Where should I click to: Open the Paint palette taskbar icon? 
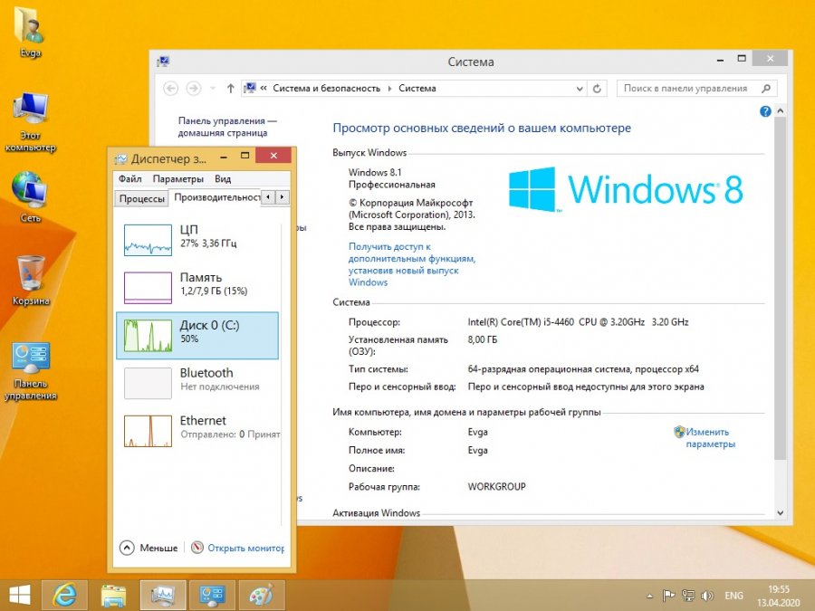[x=261, y=595]
